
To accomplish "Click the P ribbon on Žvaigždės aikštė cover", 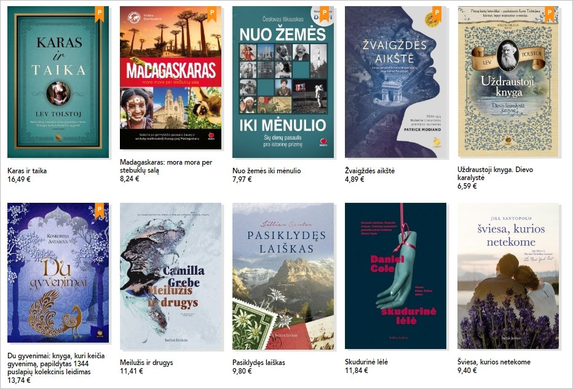I will coord(437,14).
